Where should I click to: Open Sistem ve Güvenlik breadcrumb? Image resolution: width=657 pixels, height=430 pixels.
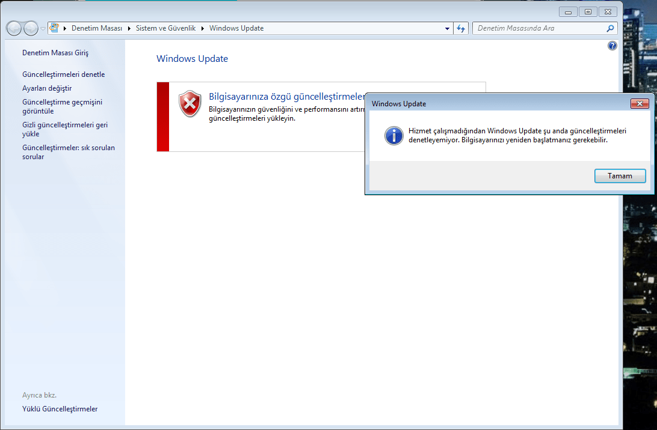click(x=165, y=28)
